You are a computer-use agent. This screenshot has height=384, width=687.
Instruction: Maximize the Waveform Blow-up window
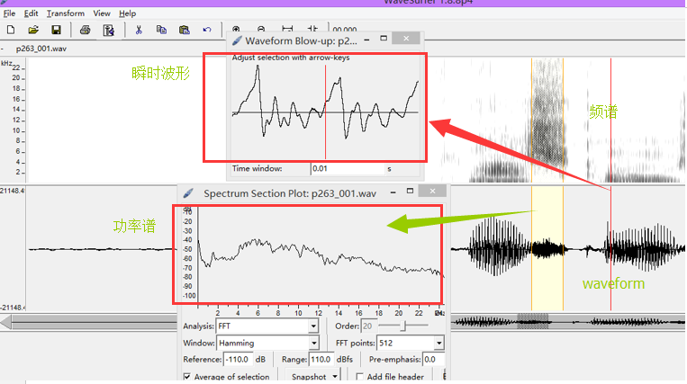[x=384, y=39]
